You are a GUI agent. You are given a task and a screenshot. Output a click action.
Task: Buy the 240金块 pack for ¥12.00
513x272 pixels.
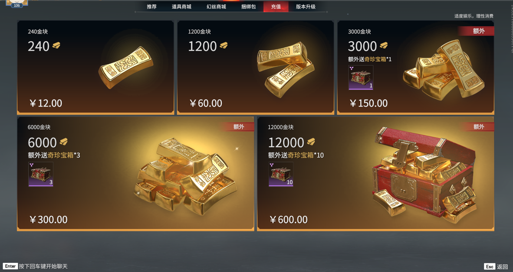95,67
